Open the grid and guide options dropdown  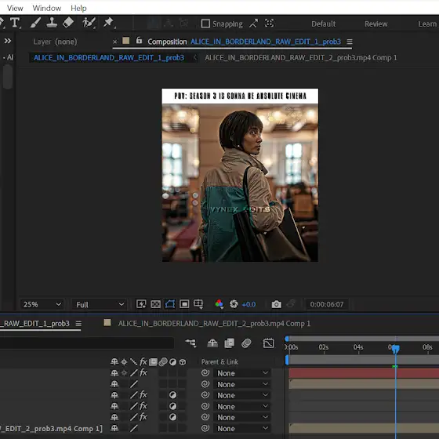(198, 304)
